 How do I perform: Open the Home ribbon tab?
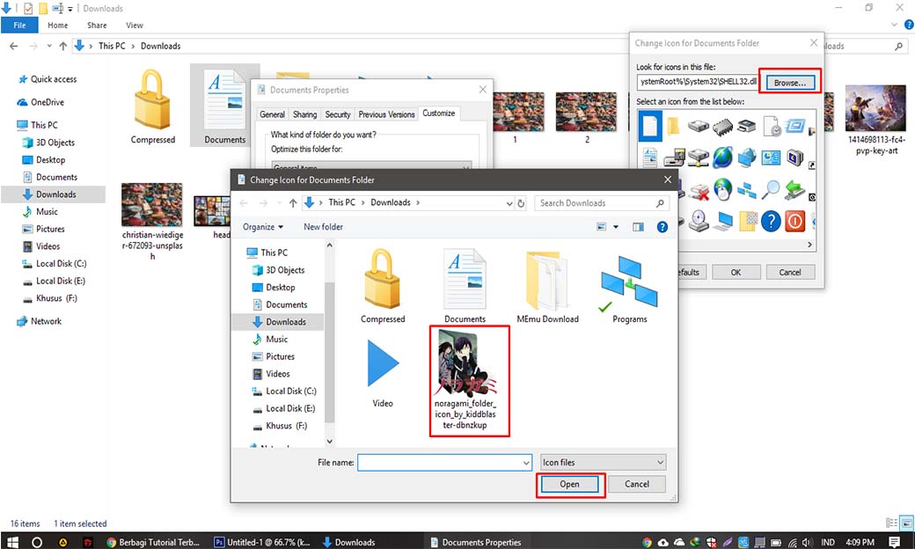tap(58, 26)
